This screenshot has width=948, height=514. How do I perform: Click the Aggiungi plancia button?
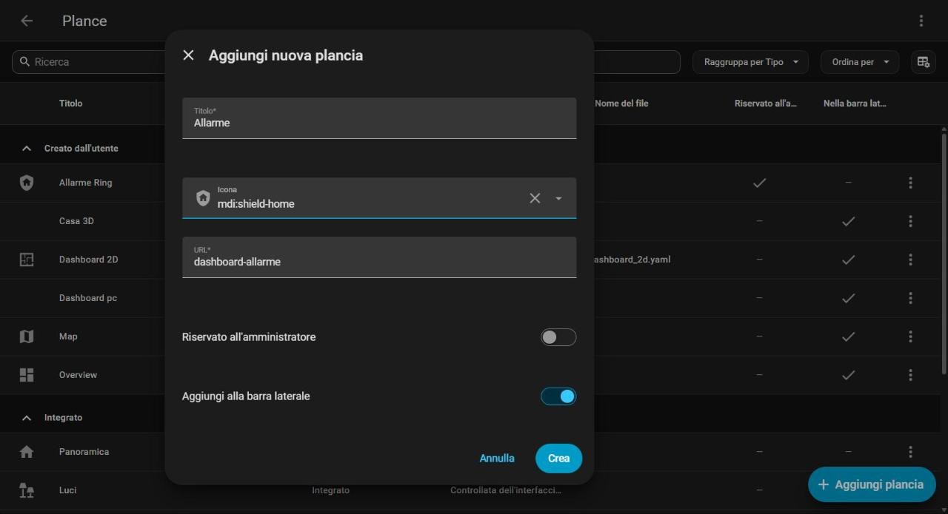[872, 485]
